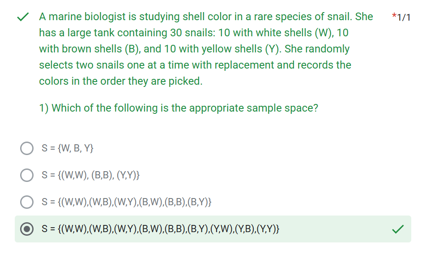Click the answer text ending with (Y,Y)}
The width and height of the screenshot is (422, 259).
pos(162,229)
